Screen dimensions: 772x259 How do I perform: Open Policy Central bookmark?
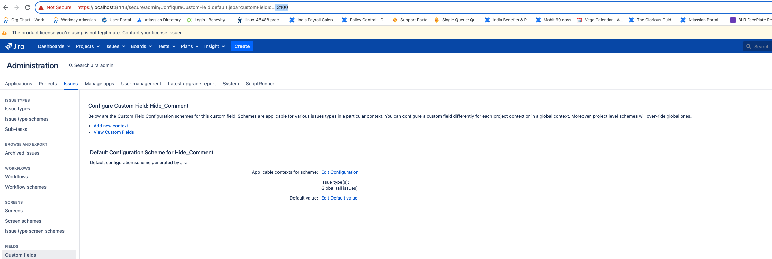[x=364, y=20]
